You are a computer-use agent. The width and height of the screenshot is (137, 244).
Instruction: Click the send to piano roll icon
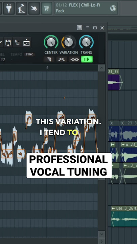(x=26, y=42)
